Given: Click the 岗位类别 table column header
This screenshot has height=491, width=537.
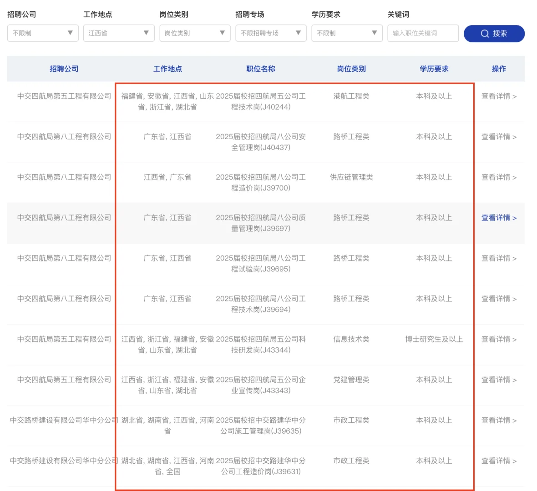Looking at the screenshot, I should pos(351,69).
